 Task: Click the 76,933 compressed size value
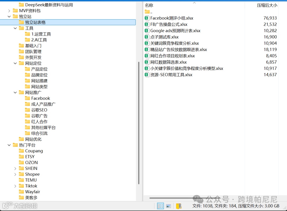270,18
